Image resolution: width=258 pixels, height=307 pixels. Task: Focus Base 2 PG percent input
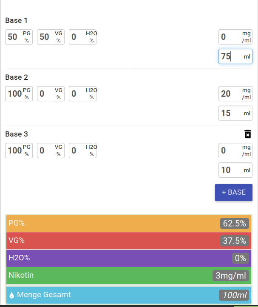tap(19, 94)
